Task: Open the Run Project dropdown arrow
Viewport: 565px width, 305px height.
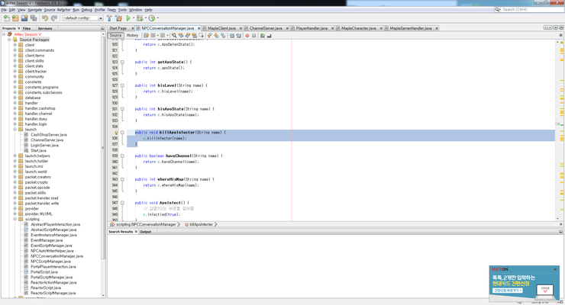Action: click(134, 18)
